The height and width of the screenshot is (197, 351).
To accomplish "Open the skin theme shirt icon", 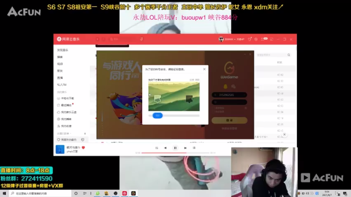I will point(250,39).
